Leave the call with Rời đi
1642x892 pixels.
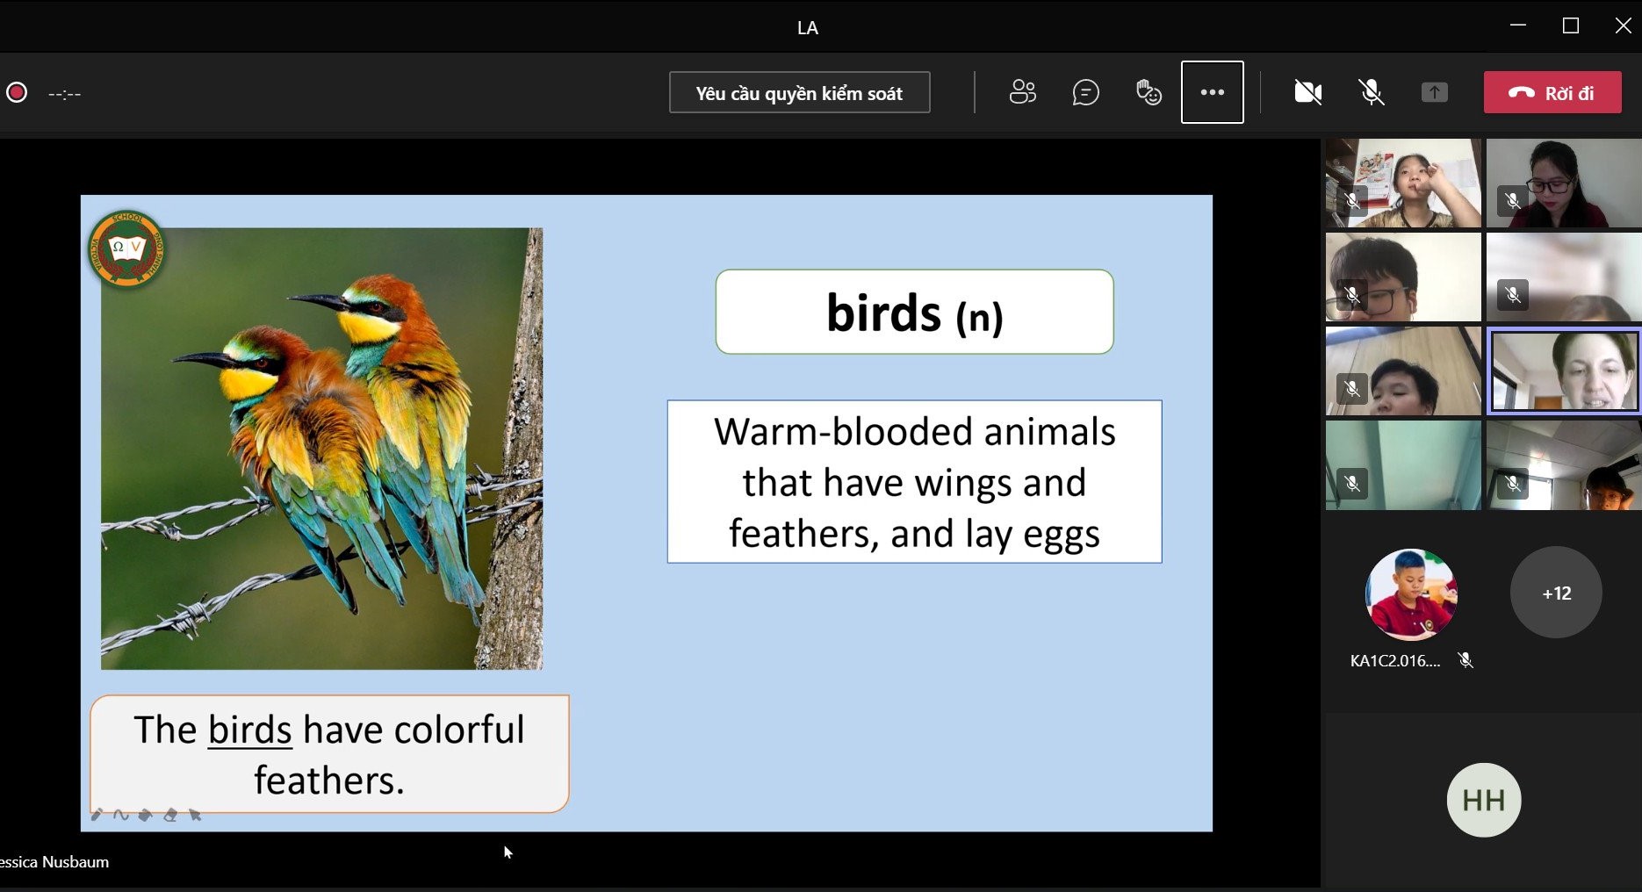[x=1552, y=93]
